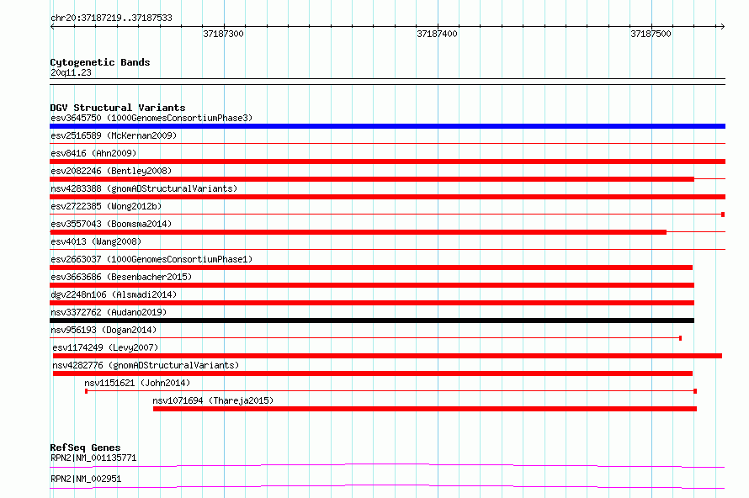
Task: Open esv2082246 (Bentley2008) variant label
Action: (x=111, y=171)
